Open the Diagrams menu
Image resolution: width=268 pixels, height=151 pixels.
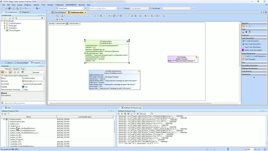[x=28, y=5]
